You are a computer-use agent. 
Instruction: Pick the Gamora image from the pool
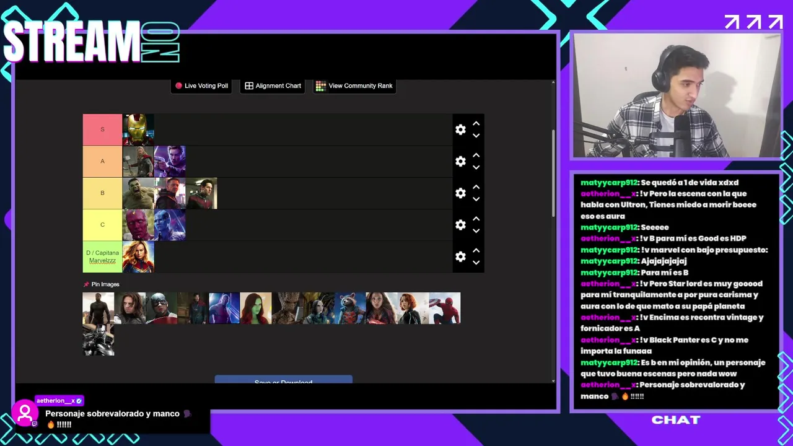(256, 308)
